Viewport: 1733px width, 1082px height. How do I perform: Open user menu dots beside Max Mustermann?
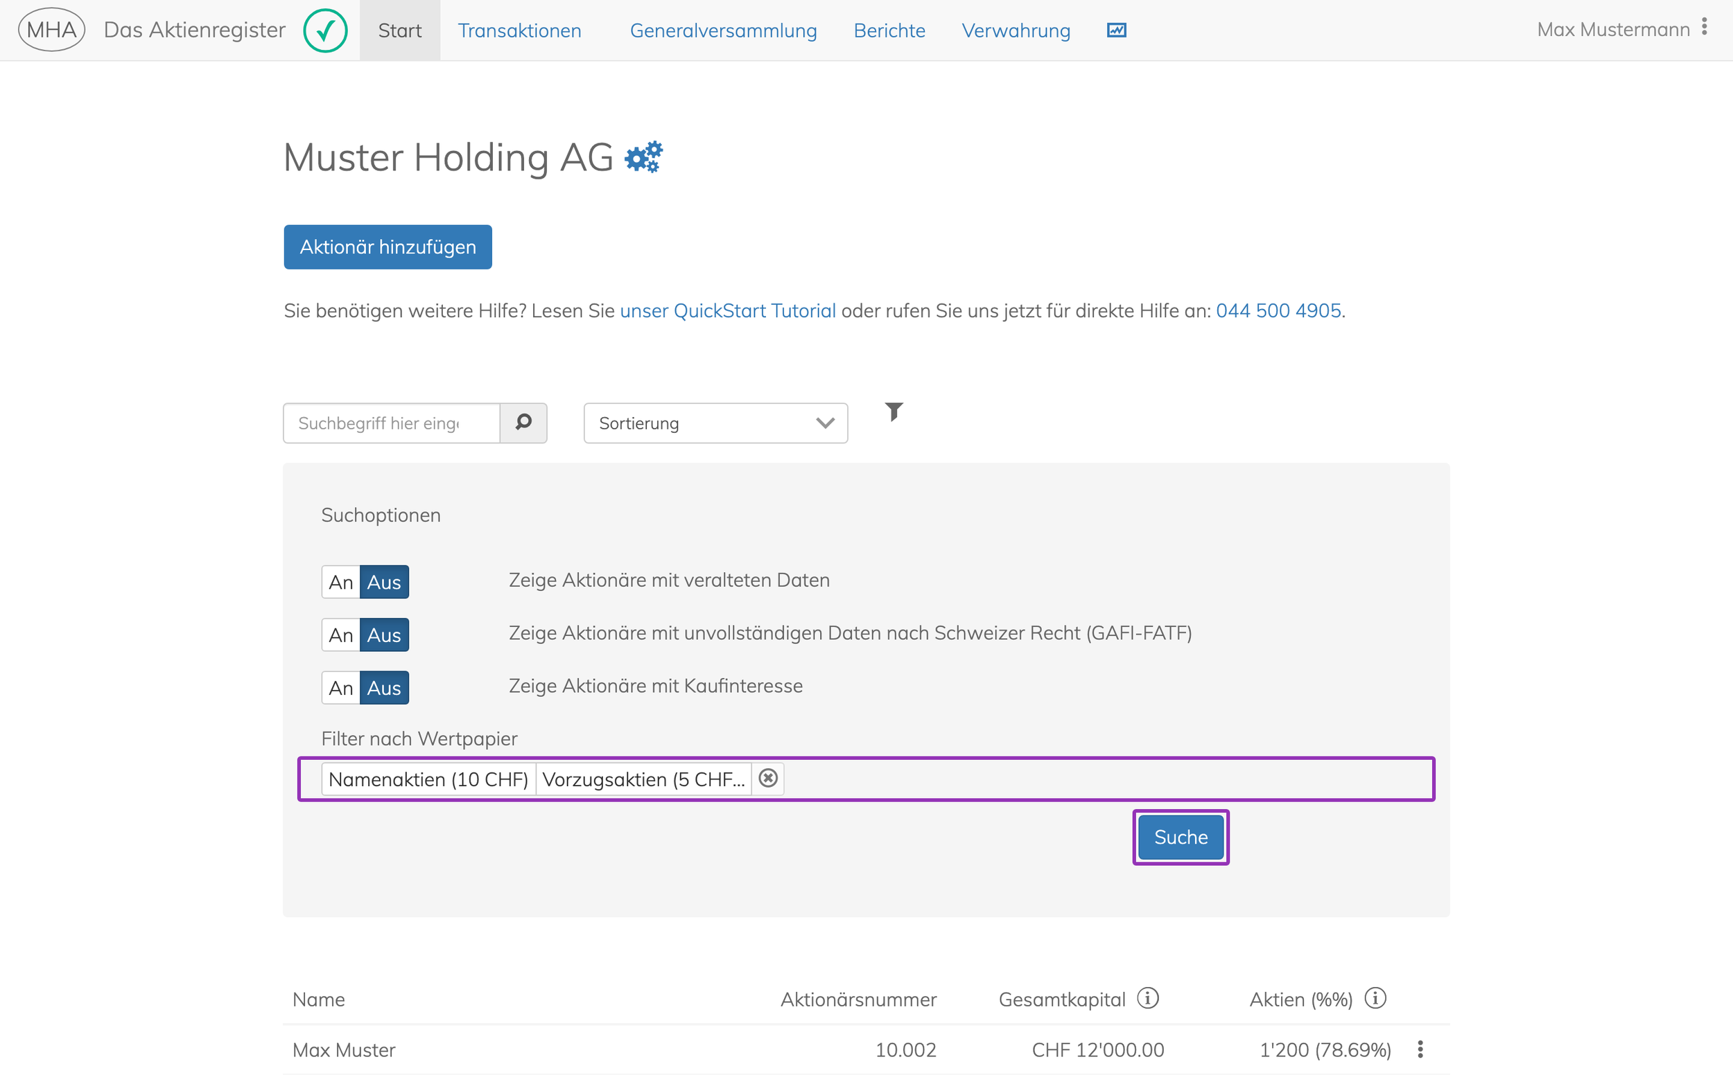tap(1705, 27)
